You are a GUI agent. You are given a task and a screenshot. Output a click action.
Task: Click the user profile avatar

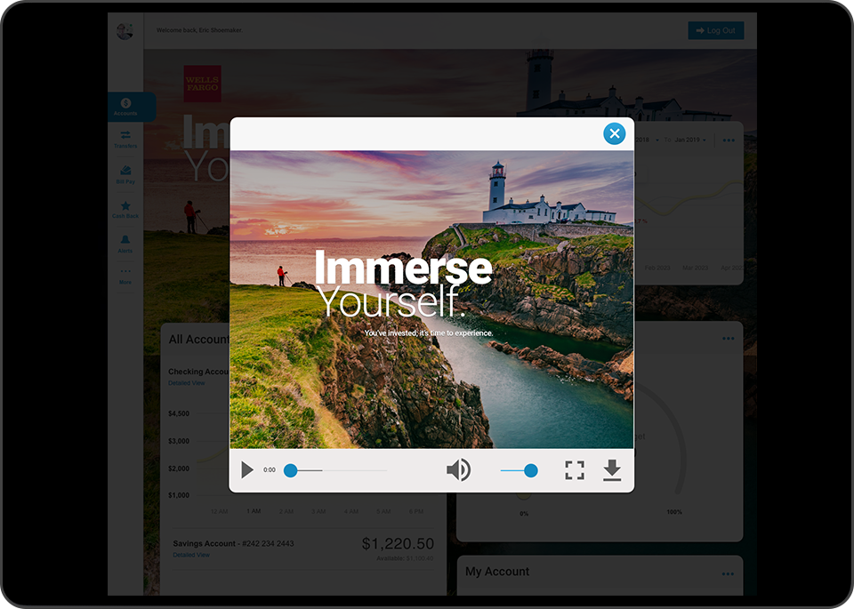point(125,31)
